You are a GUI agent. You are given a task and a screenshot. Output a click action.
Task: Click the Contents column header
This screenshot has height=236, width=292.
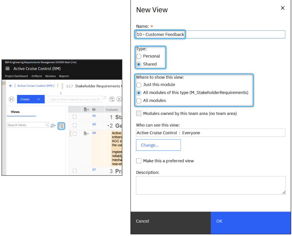tap(112, 110)
